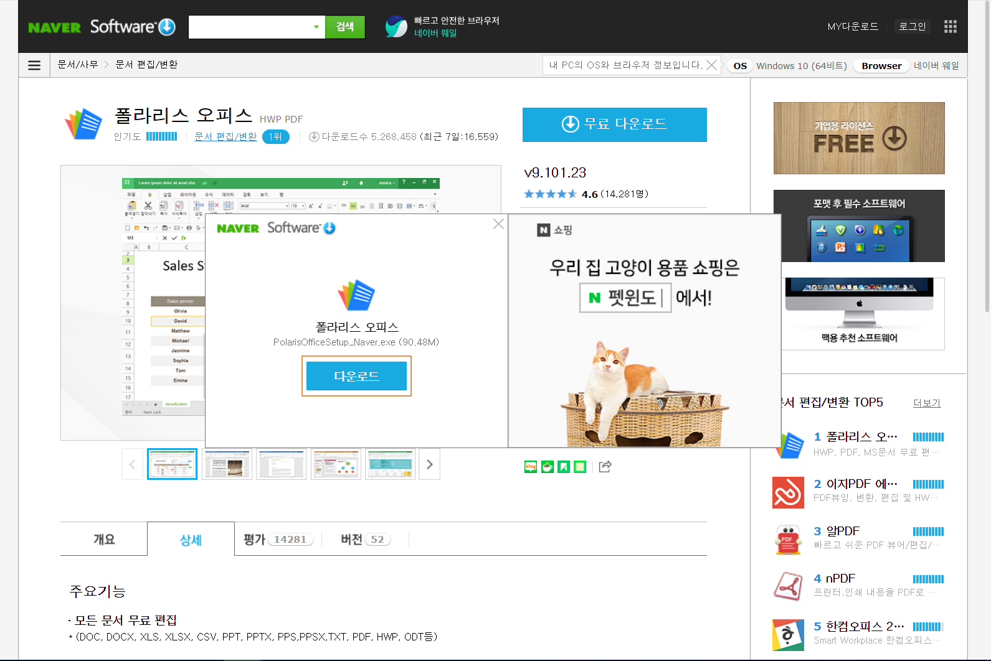
Task: Click the popularity bar under title
Action: [x=161, y=136]
